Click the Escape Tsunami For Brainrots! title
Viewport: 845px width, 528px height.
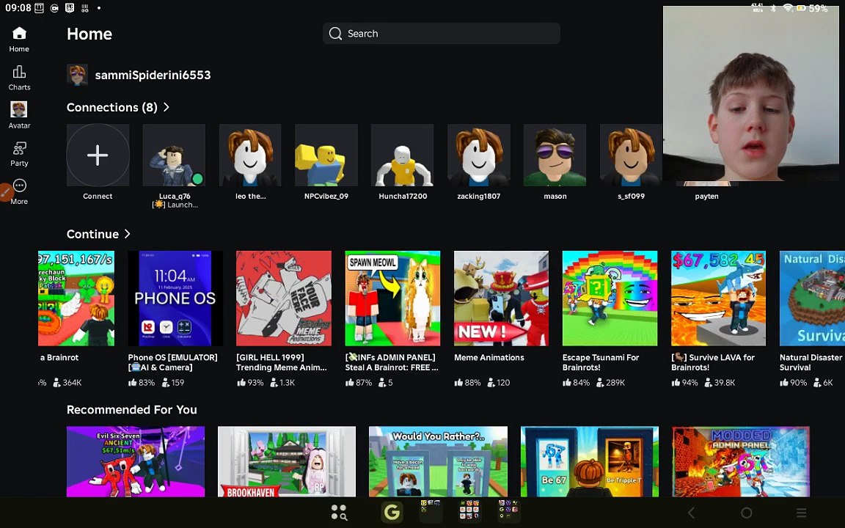pyautogui.click(x=600, y=362)
